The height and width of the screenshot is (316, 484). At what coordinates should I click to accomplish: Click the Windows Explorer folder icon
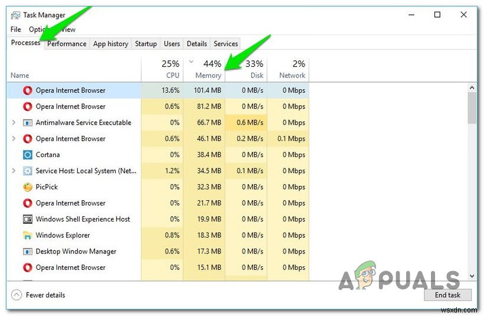(28, 235)
